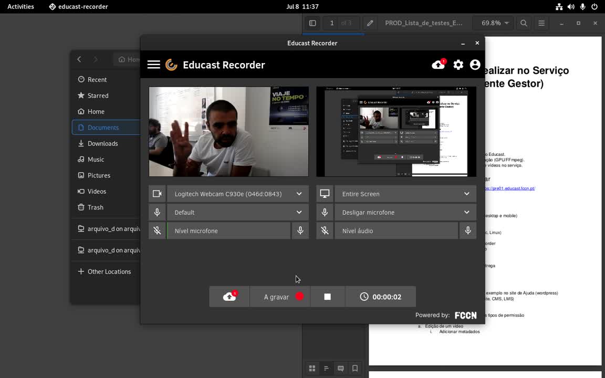Viewport: 605px width, 378px height.
Task: Click the Nível microfone level bar
Action: (x=229, y=230)
